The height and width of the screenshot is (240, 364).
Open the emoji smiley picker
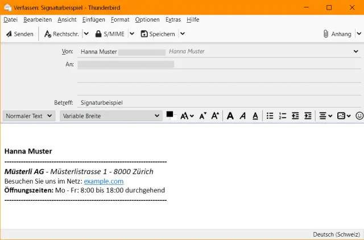click(359, 116)
